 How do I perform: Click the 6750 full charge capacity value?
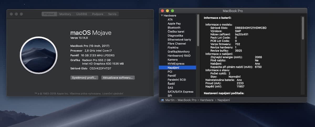258,67
